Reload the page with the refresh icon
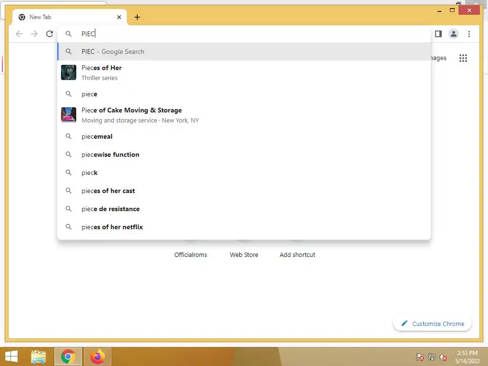The image size is (488, 366). click(x=50, y=34)
